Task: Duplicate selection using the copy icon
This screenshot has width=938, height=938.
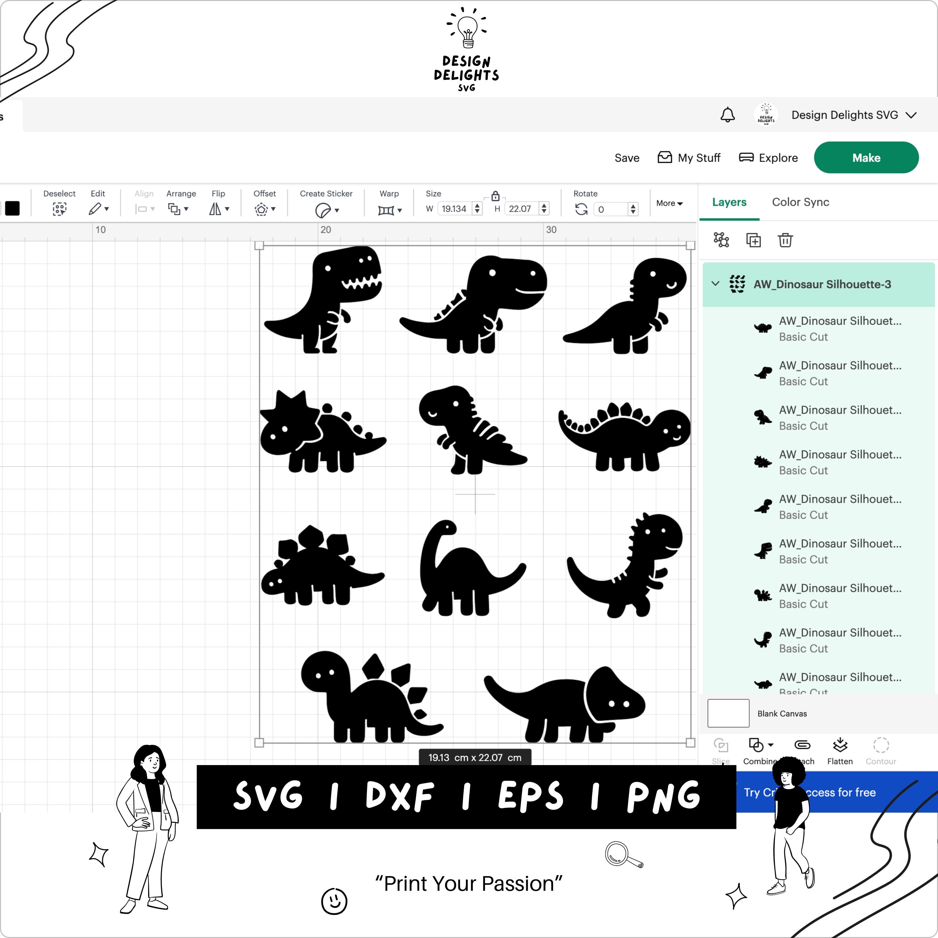Action: coord(754,240)
